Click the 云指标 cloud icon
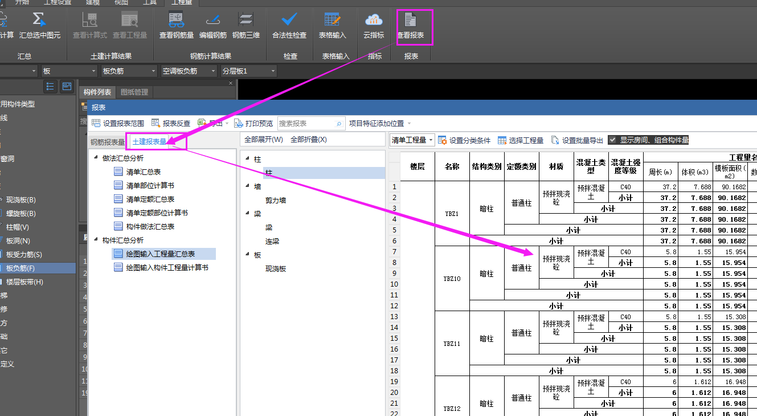 tap(374, 19)
